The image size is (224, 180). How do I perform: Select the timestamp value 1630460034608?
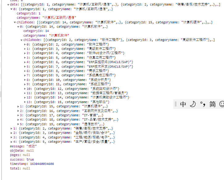tap(42, 164)
